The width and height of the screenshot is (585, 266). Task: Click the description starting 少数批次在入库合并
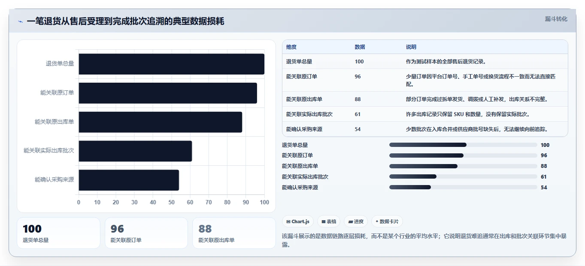click(477, 129)
